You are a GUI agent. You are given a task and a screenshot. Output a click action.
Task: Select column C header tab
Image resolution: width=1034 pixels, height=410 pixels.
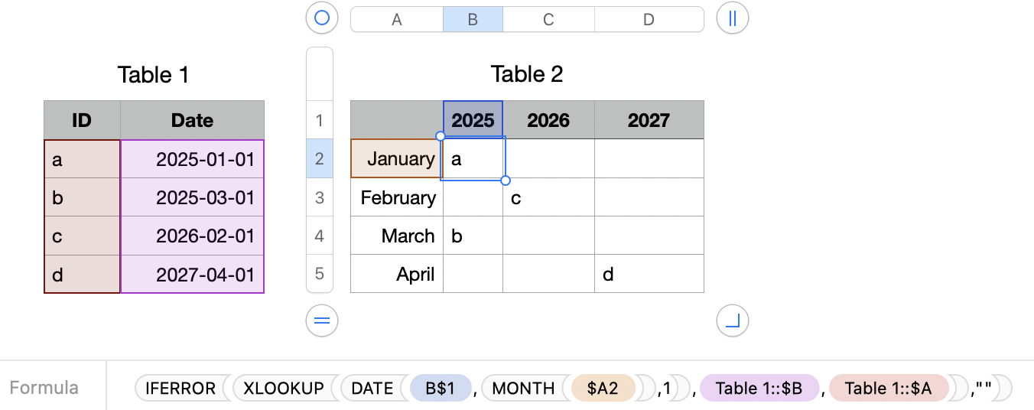548,20
